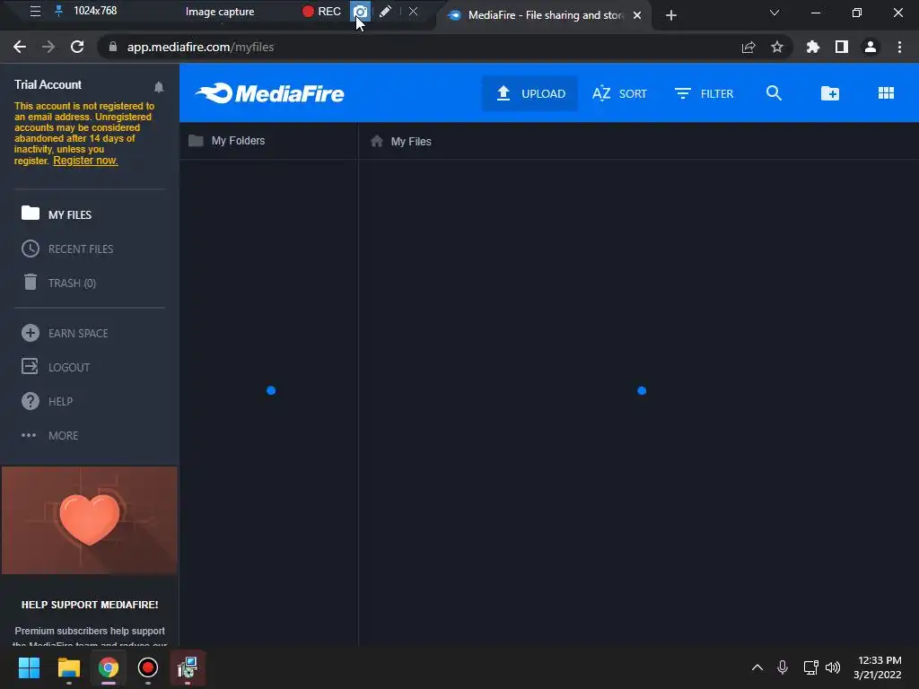Open a new browser tab
This screenshot has width=919, height=689.
671,15
